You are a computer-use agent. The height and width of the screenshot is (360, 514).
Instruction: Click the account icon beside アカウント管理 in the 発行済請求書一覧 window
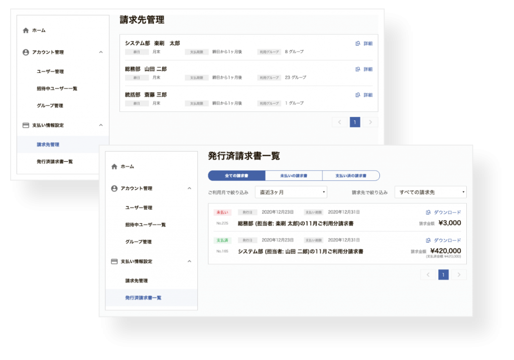pos(114,188)
